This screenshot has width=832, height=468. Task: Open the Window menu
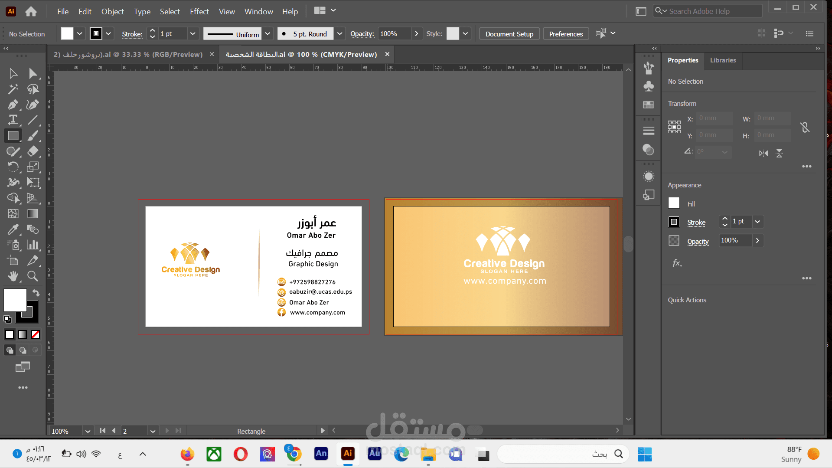click(x=259, y=12)
